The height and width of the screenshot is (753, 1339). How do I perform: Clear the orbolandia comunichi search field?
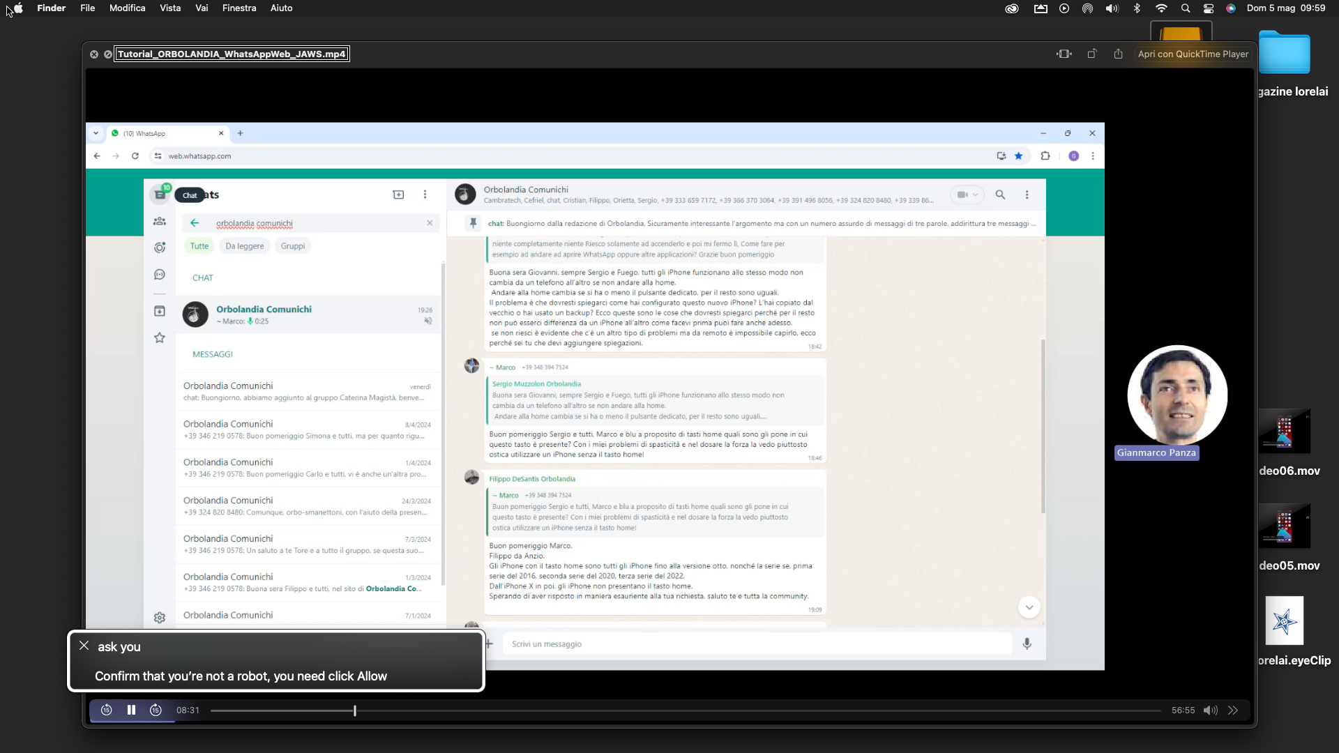[430, 223]
